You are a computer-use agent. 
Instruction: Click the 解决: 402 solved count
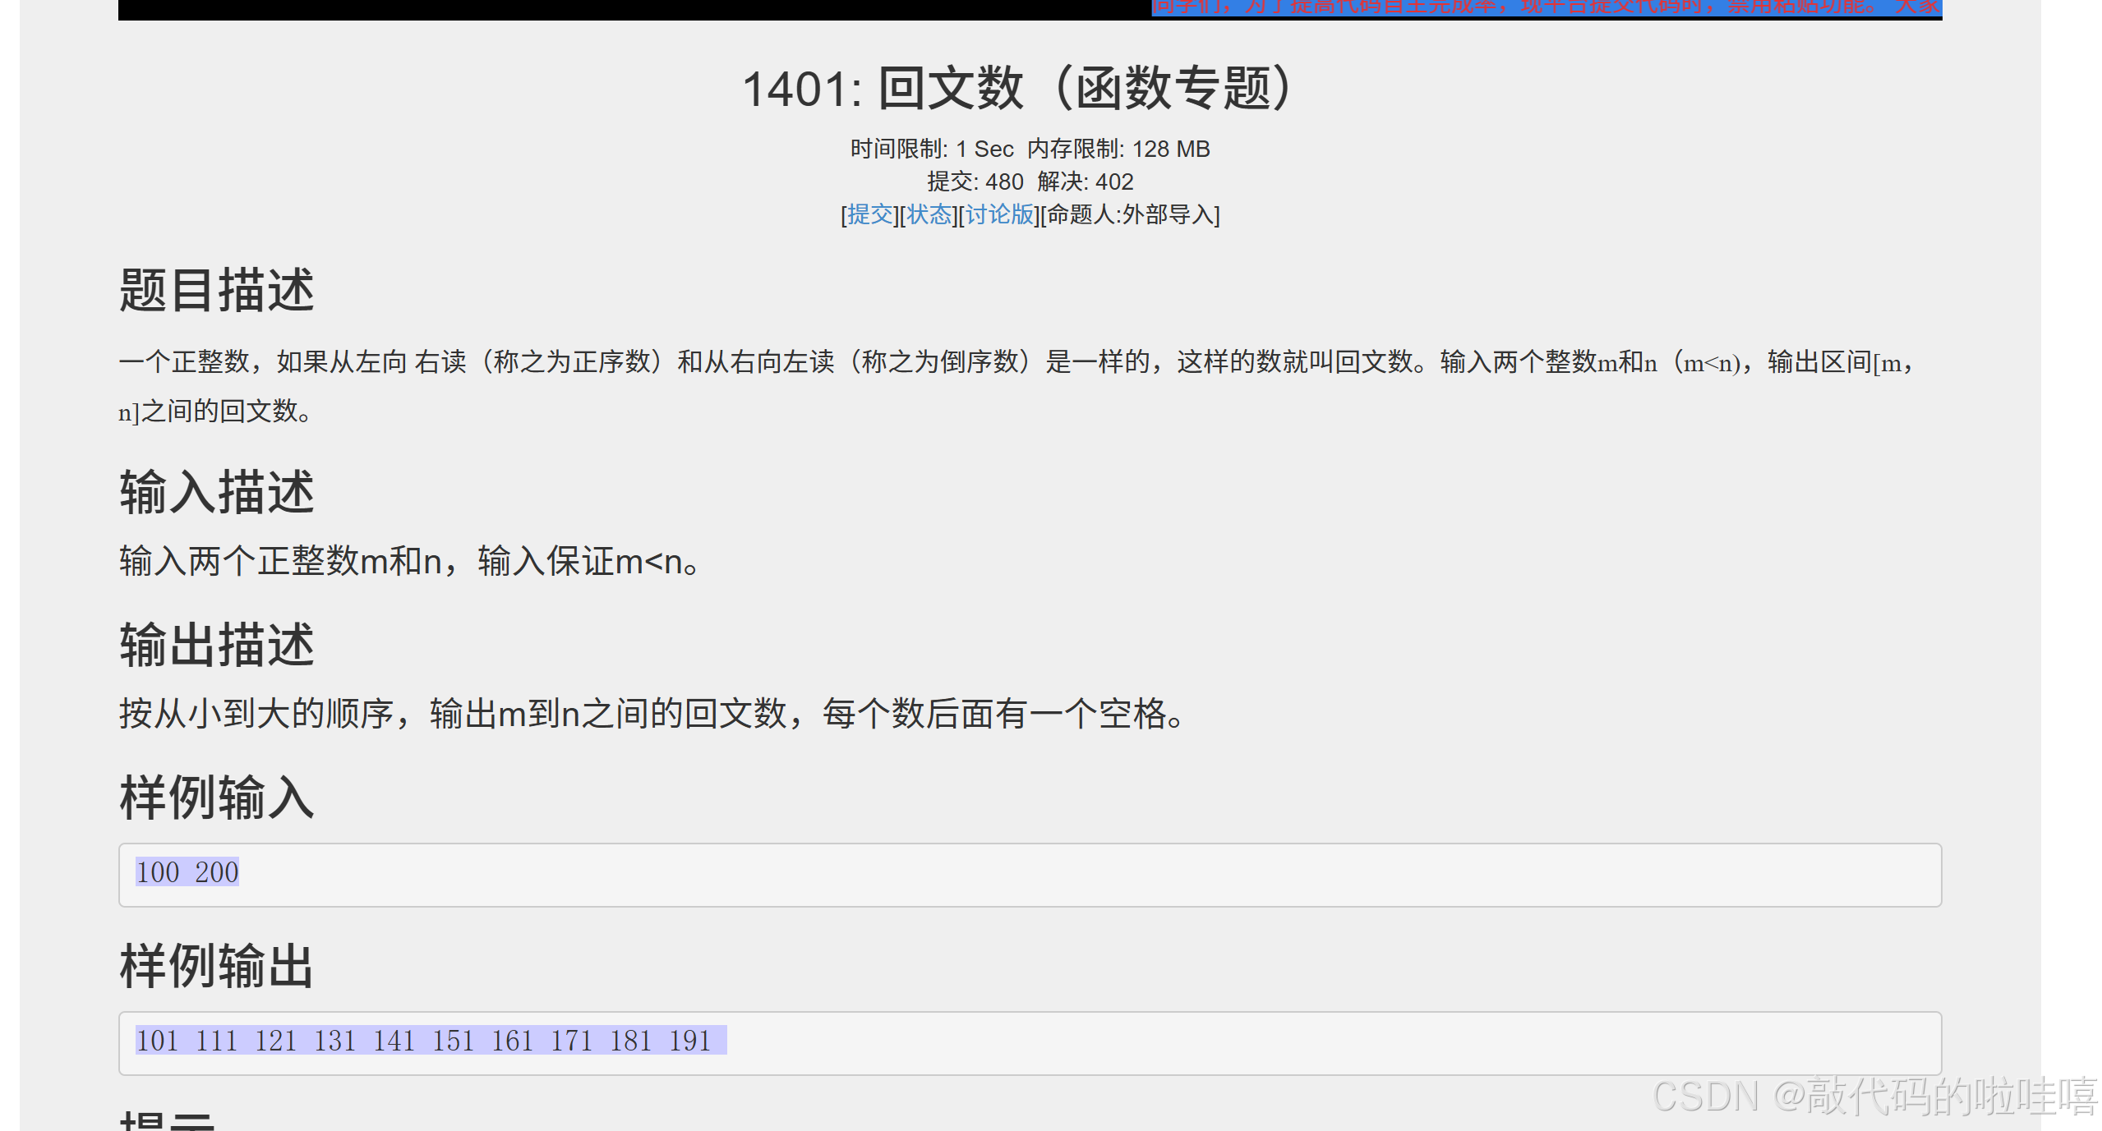(1086, 182)
